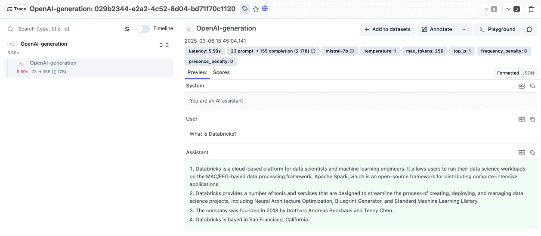Delete the trace with the trash icon
This screenshot has height=236, width=541.
tap(531, 9)
